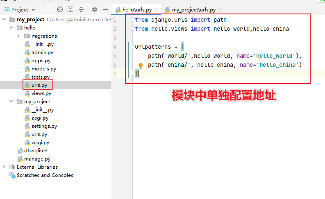Screen dimensions: 325x199
Task: Click the Python file icon beside manage.py
Action: [20, 159]
